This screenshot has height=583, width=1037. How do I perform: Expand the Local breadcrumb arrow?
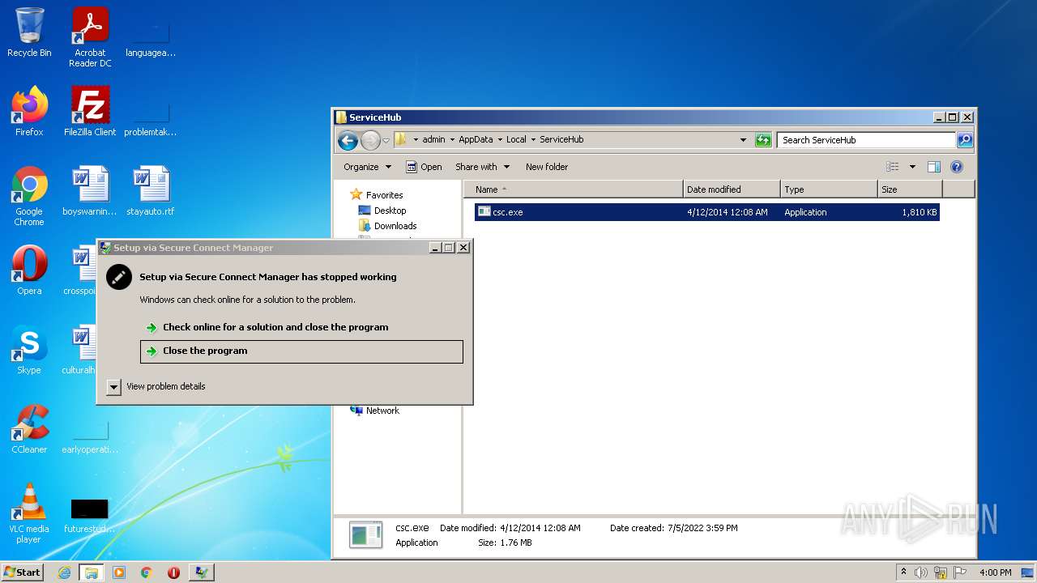click(x=533, y=139)
